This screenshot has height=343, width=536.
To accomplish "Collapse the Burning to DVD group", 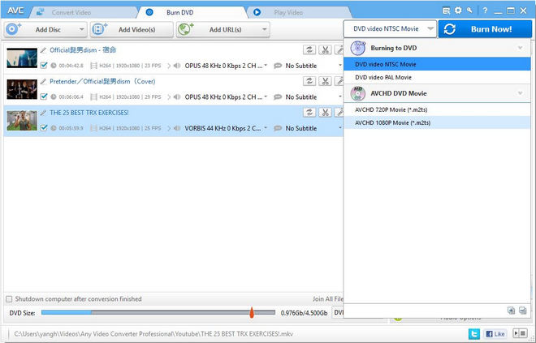I will [x=520, y=48].
